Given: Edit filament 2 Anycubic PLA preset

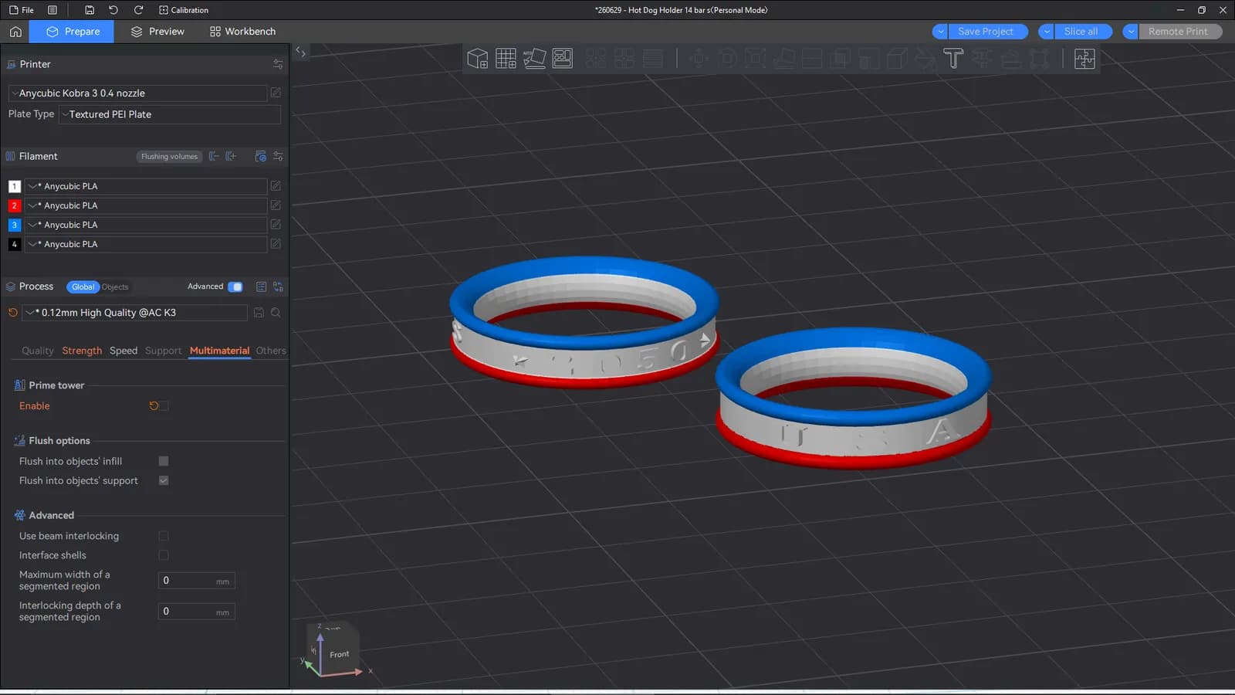Looking at the screenshot, I should pos(276,205).
